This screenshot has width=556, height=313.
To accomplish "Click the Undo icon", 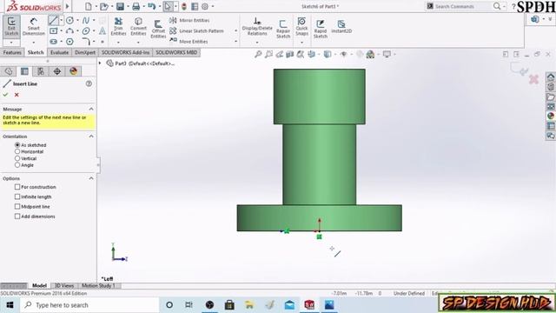I will pyautogui.click(x=151, y=6).
